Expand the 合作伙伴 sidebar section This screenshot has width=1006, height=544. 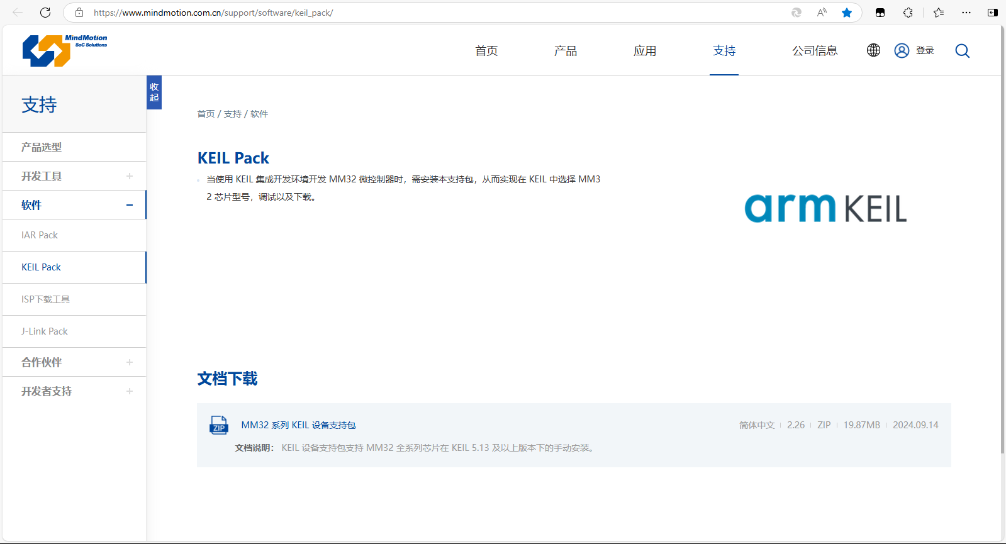[x=130, y=362]
